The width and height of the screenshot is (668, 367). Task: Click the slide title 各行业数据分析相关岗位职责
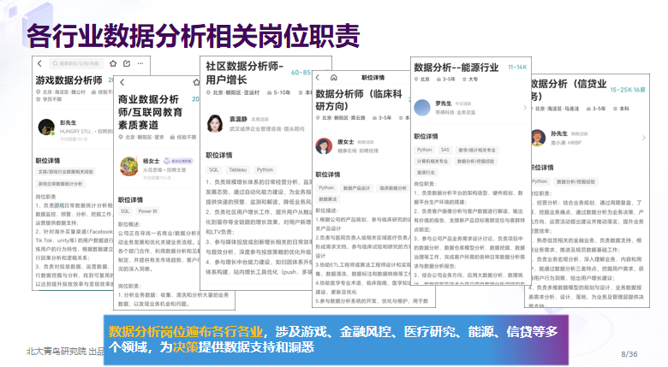point(194,36)
